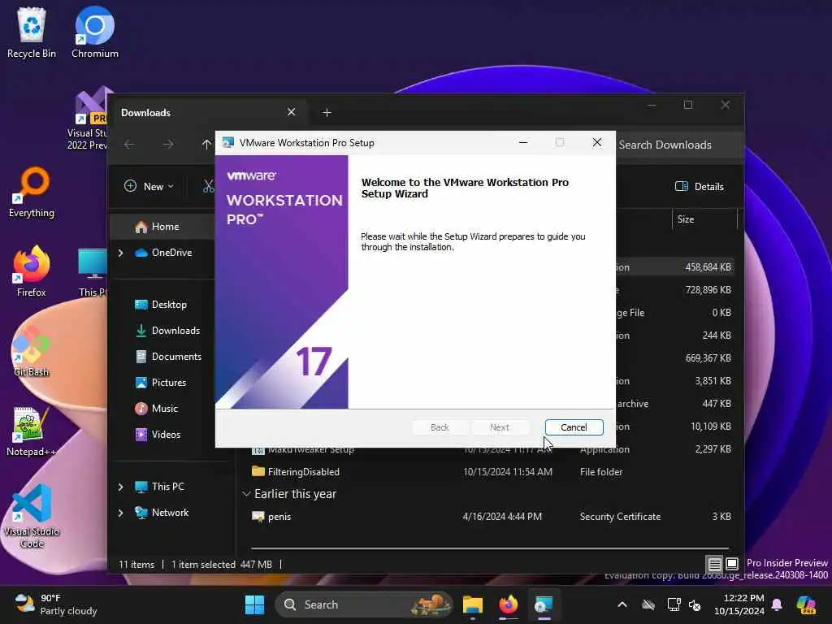Click the 10,109 KB size cell
The height and width of the screenshot is (624, 832).
tap(710, 427)
